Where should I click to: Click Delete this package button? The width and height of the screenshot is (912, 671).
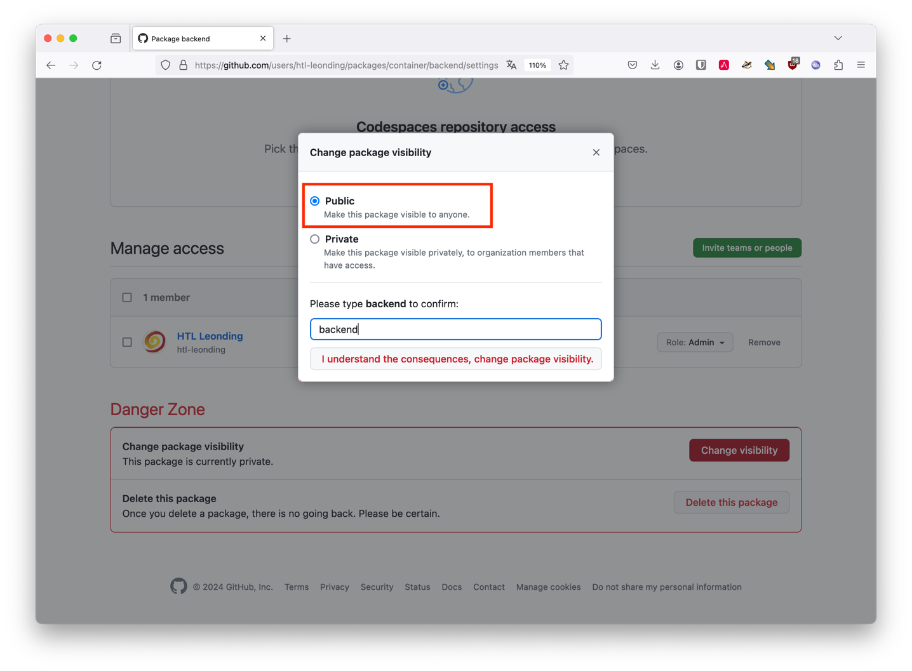click(x=732, y=502)
